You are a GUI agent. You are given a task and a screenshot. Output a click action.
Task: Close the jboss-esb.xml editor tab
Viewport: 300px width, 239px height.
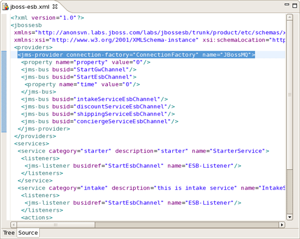click(x=55, y=7)
